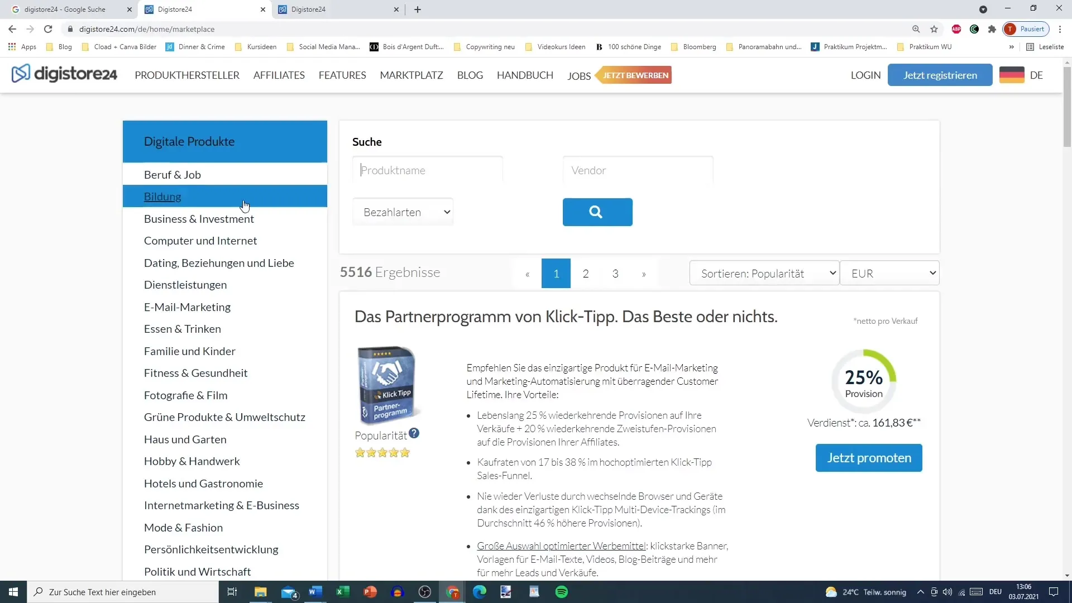This screenshot has height=603, width=1072.
Task: Select the Fitness & Gesundheit category
Action: tap(225, 373)
